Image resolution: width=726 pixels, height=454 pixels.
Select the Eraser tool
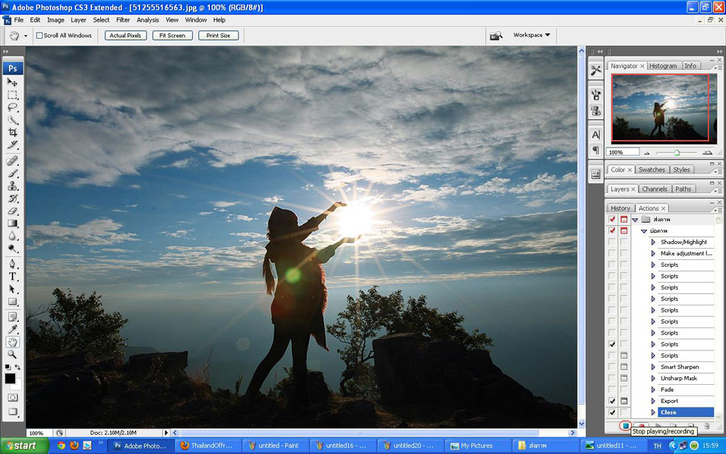pyautogui.click(x=12, y=211)
